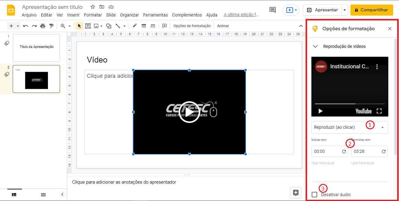The width and height of the screenshot is (399, 201).
Task: Open the line type dropdown arrow
Action: 124,26
